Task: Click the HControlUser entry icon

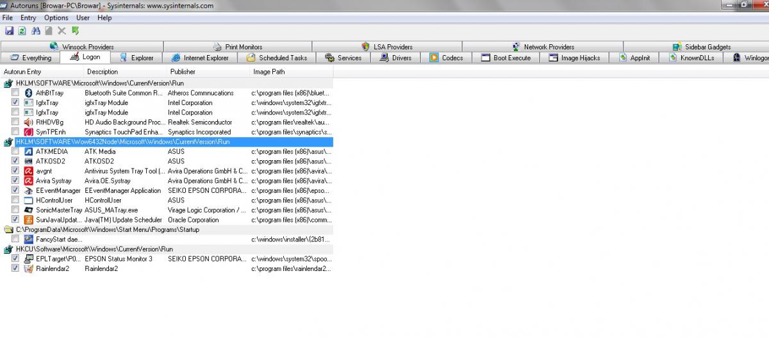Action: 28,201
